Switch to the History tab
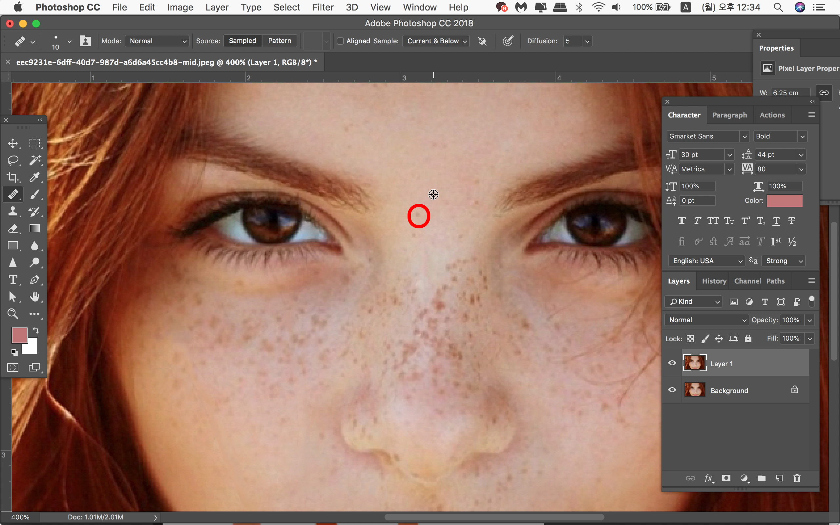 [x=714, y=281]
